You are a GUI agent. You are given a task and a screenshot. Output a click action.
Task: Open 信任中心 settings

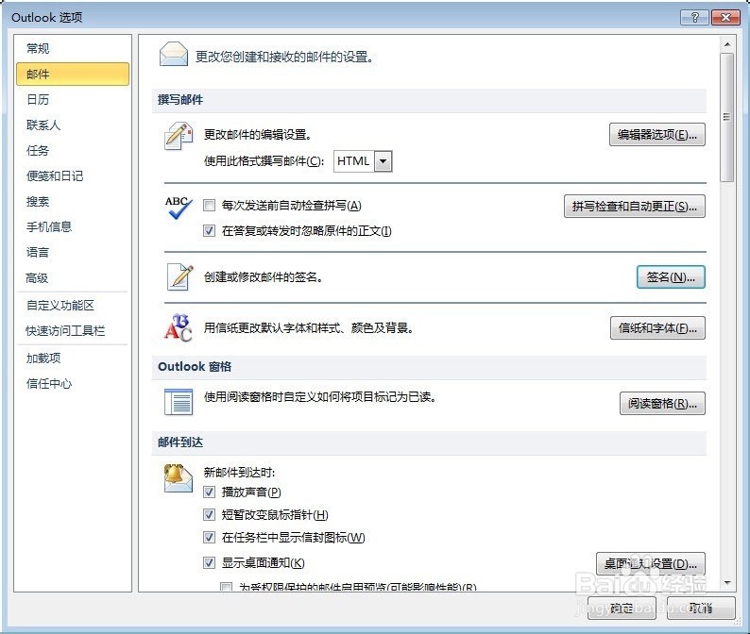click(x=73, y=384)
